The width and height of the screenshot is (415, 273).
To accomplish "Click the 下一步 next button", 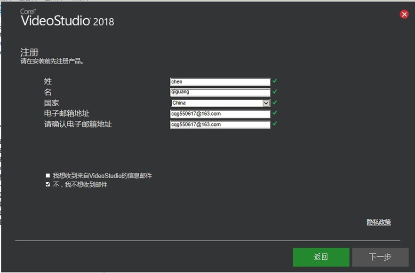I will click(x=380, y=257).
